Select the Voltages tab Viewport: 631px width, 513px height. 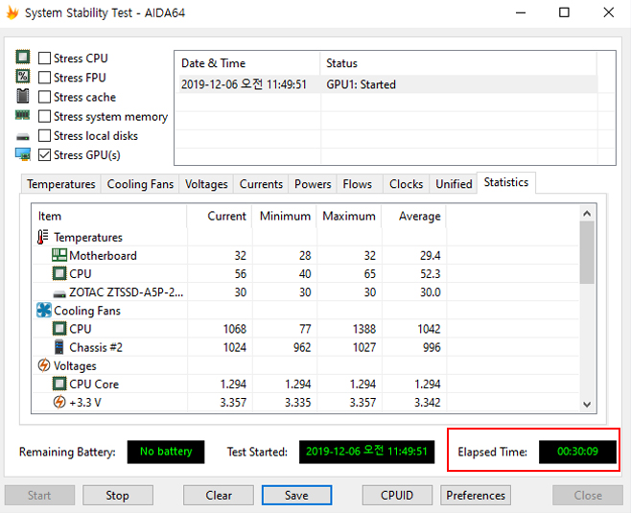(206, 184)
